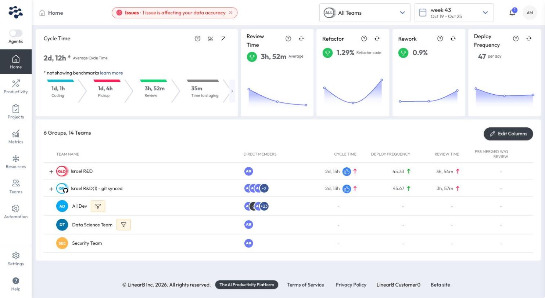Go to Productivity in the sidebar
The image size is (545, 298).
(x=16, y=87)
